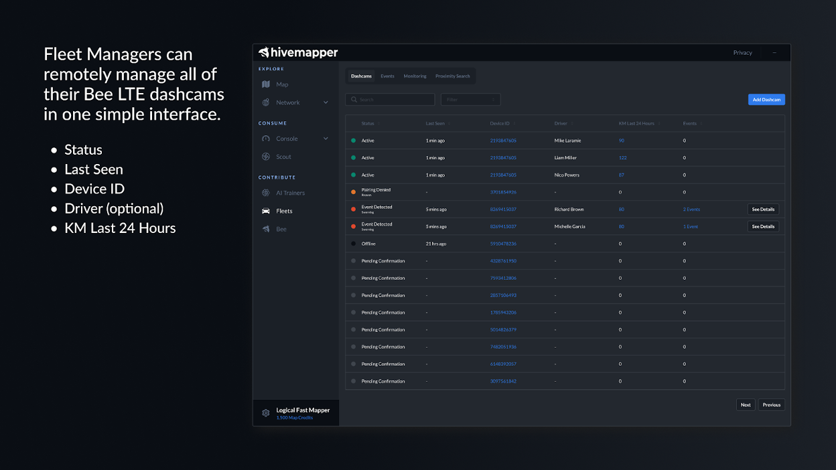Click the settings gear beside Logical Fast Mapper
This screenshot has height=470, width=836.
(266, 413)
